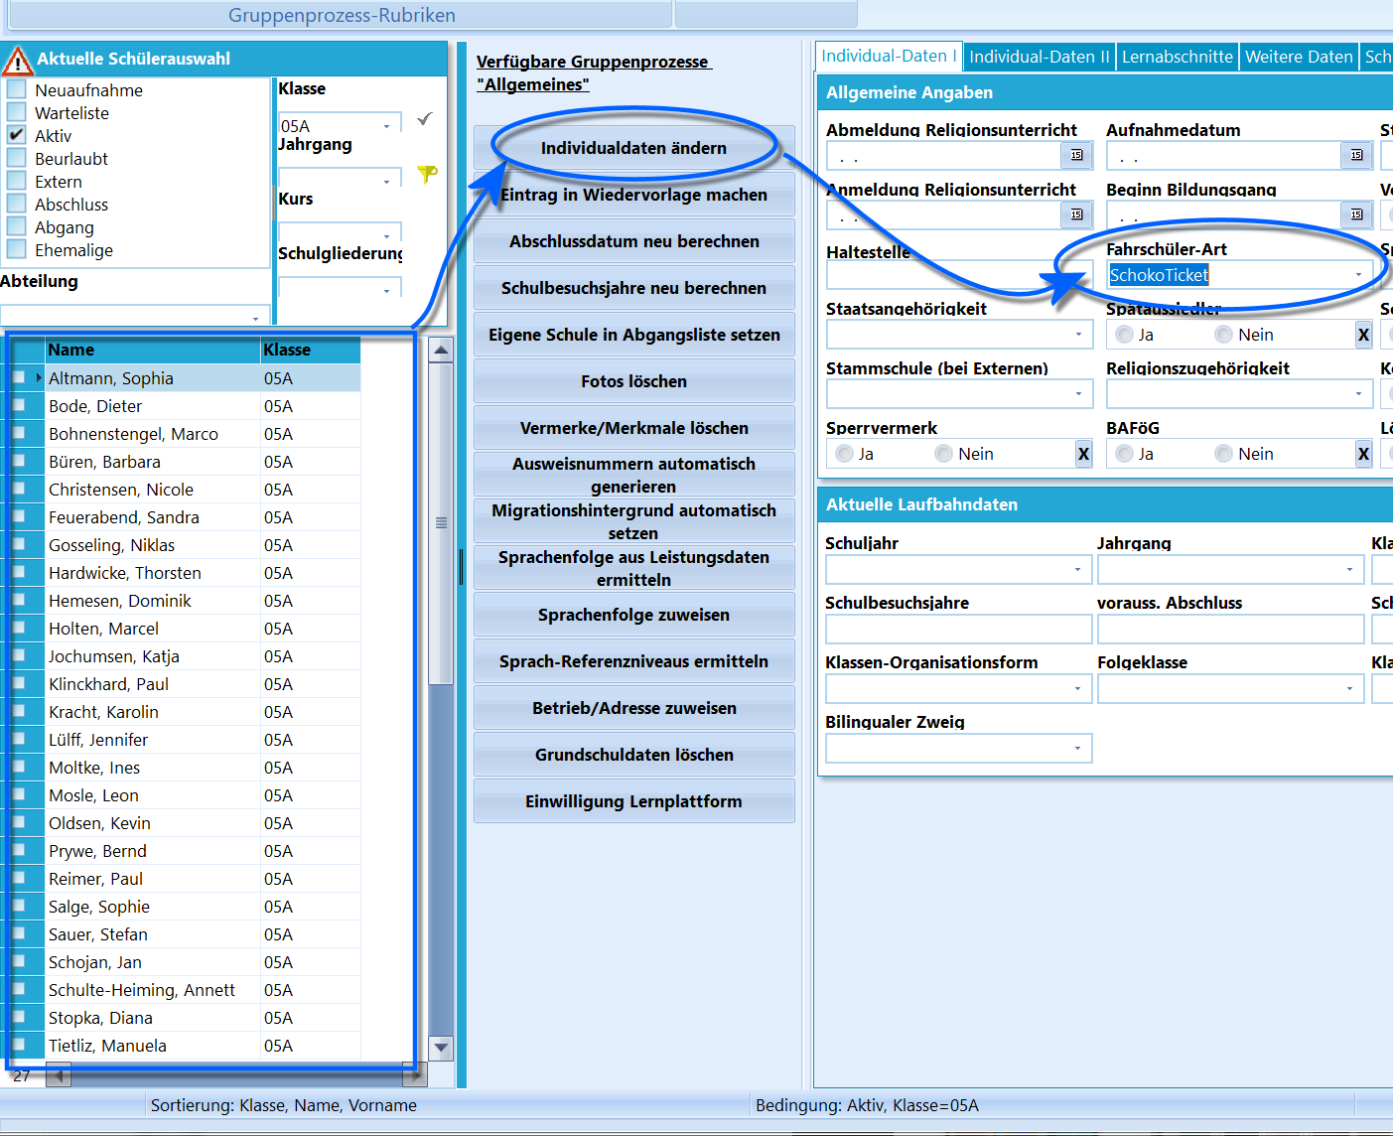Viewport: 1393px width, 1136px height.
Task: Click the warning triangle icon beside Aktuelle Schülerauswahl
Action: (x=17, y=60)
